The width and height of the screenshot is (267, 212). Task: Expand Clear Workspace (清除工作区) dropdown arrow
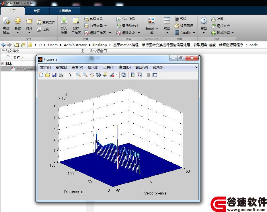click(110, 33)
